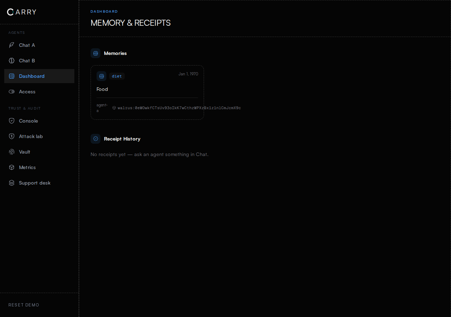Click the Vault fingerprint icon
451x317 pixels.
point(12,152)
